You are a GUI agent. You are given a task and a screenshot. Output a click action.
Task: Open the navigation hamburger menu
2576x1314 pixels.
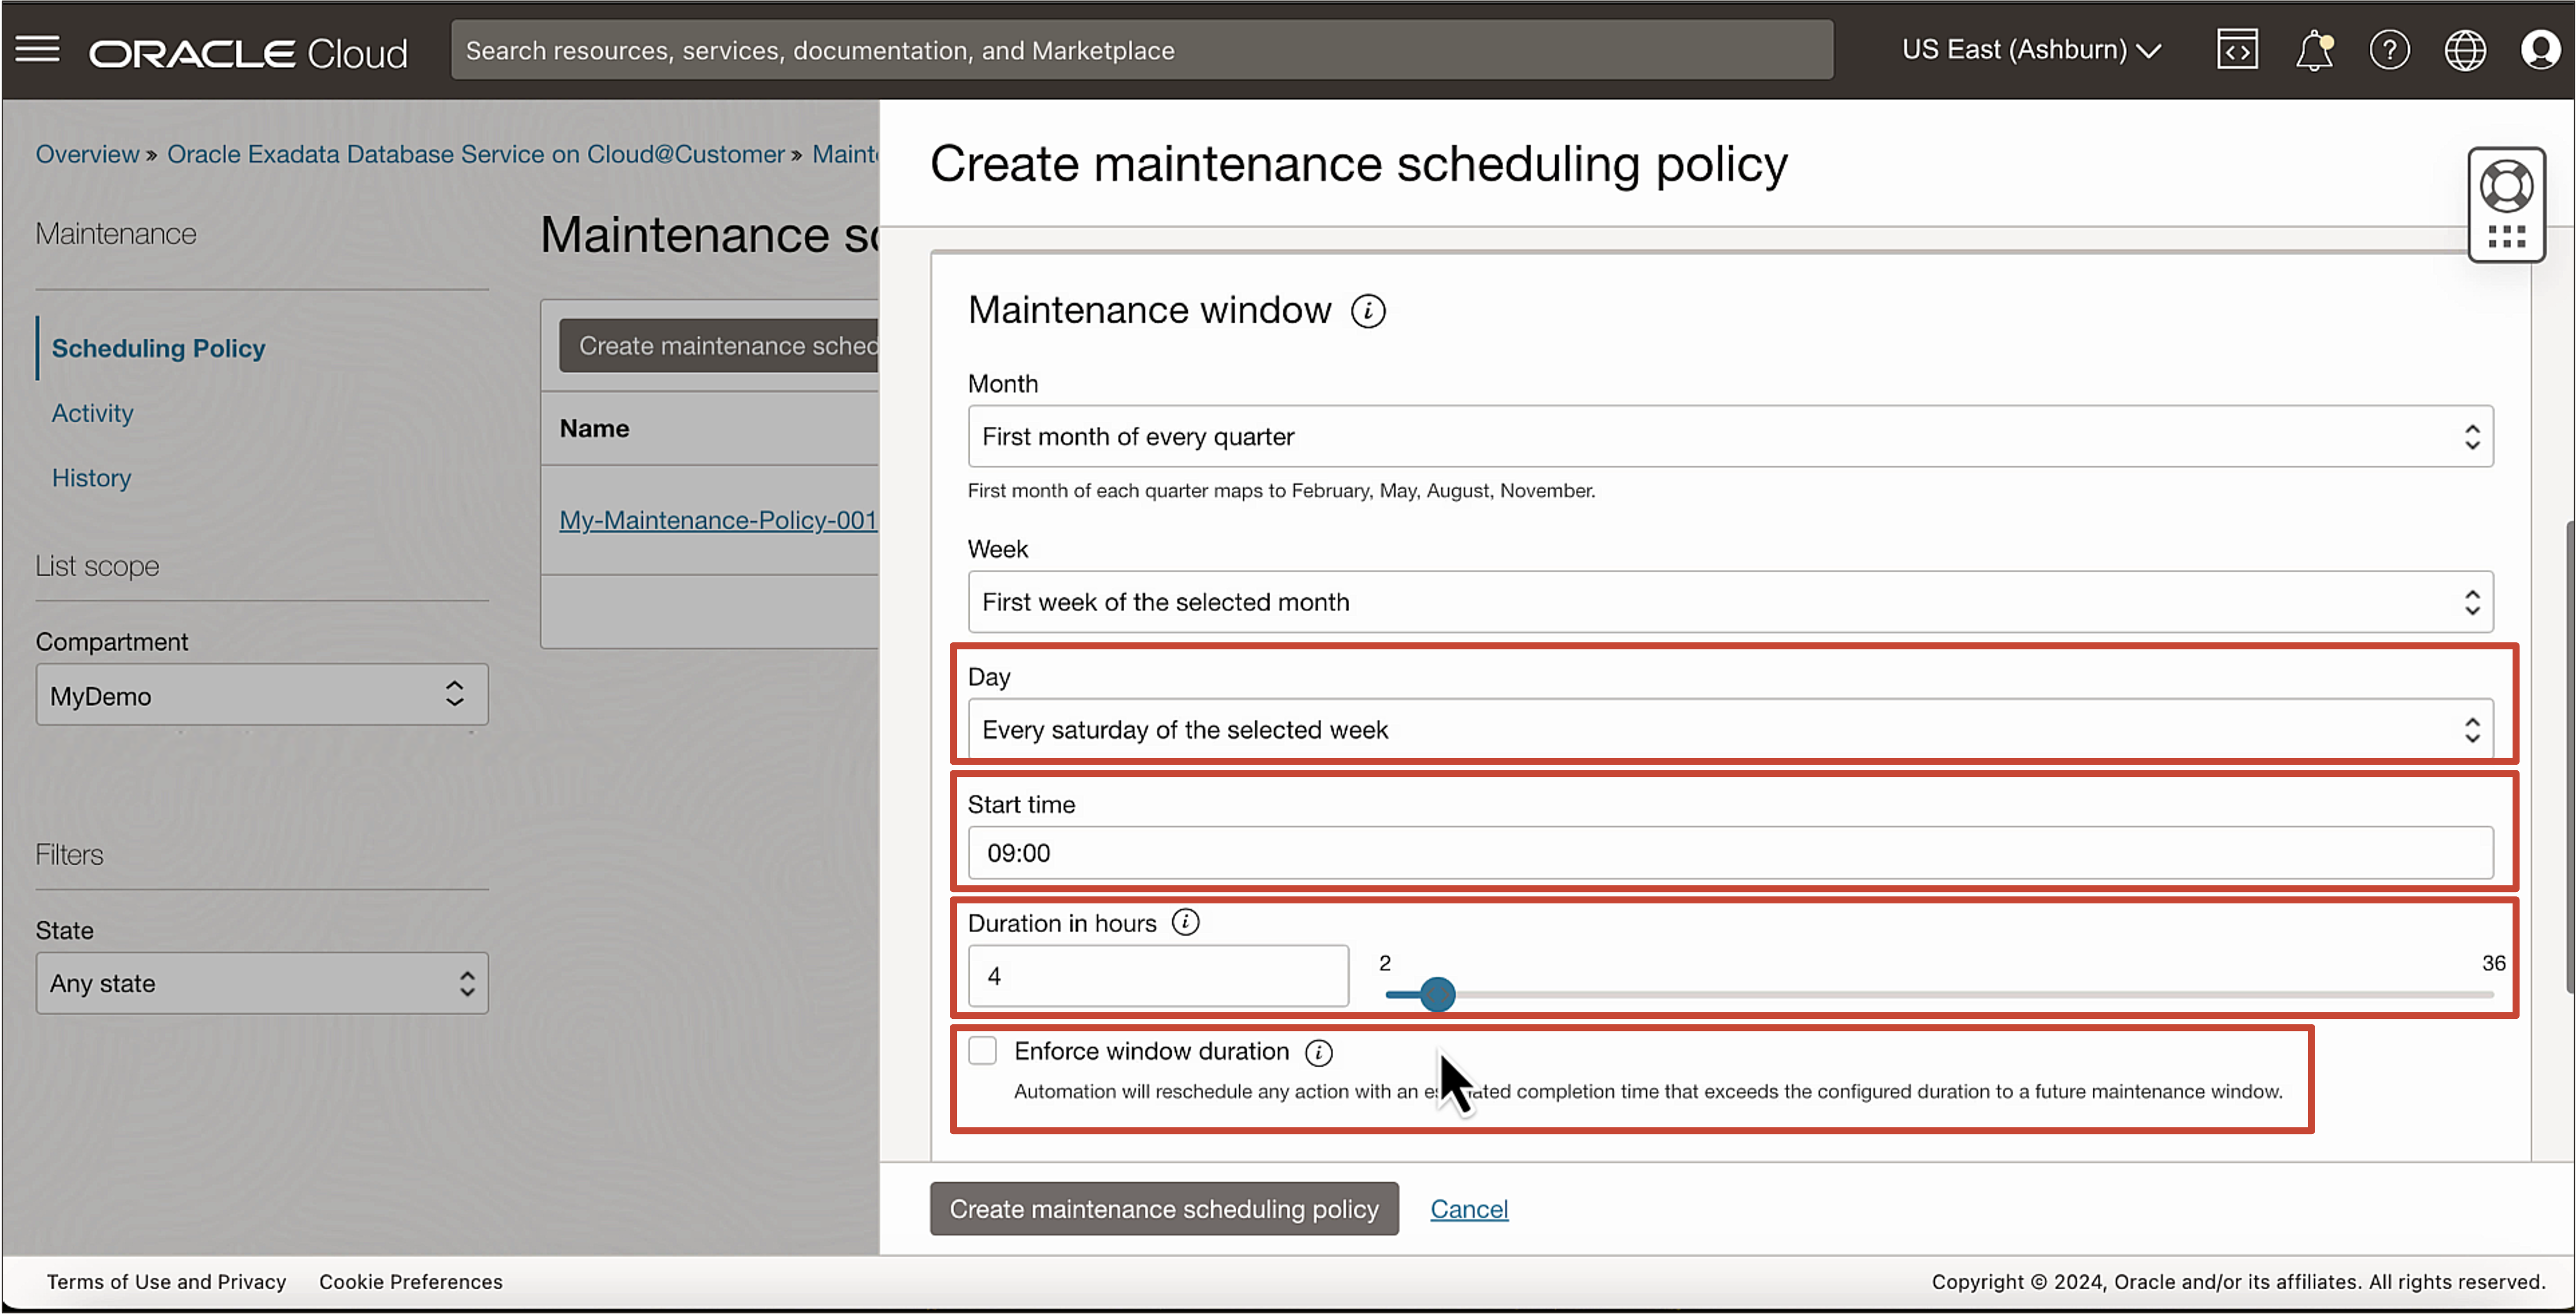(x=38, y=49)
